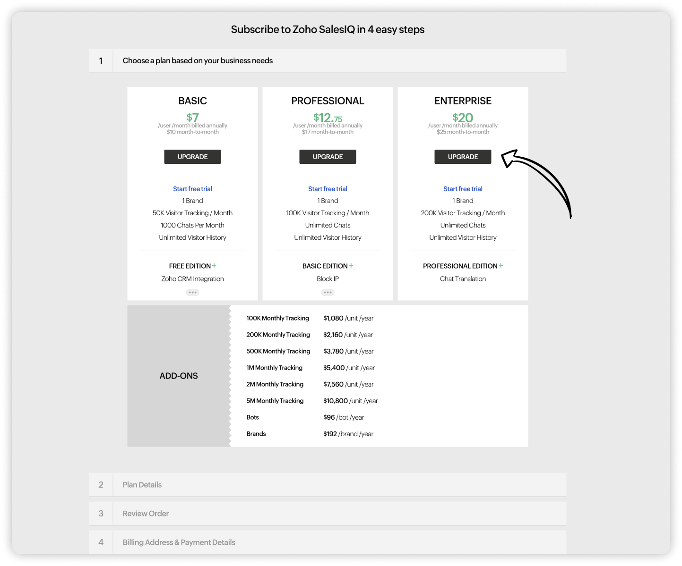Click 'Unlimited Visitor History' in the BASIC card
682x566 pixels.
click(192, 237)
